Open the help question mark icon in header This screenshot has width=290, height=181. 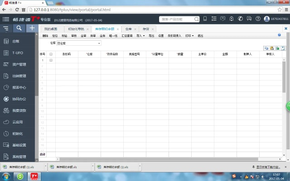258,19
